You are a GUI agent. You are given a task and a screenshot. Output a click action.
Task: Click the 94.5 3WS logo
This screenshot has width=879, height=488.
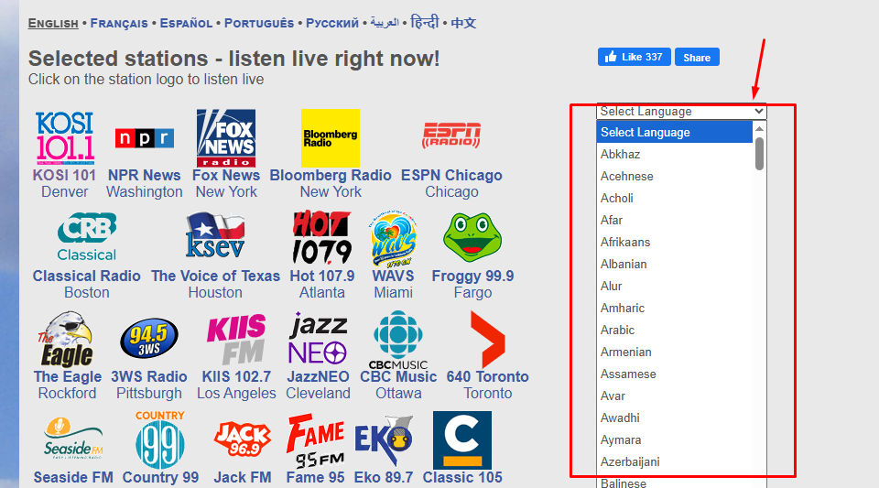pos(149,339)
